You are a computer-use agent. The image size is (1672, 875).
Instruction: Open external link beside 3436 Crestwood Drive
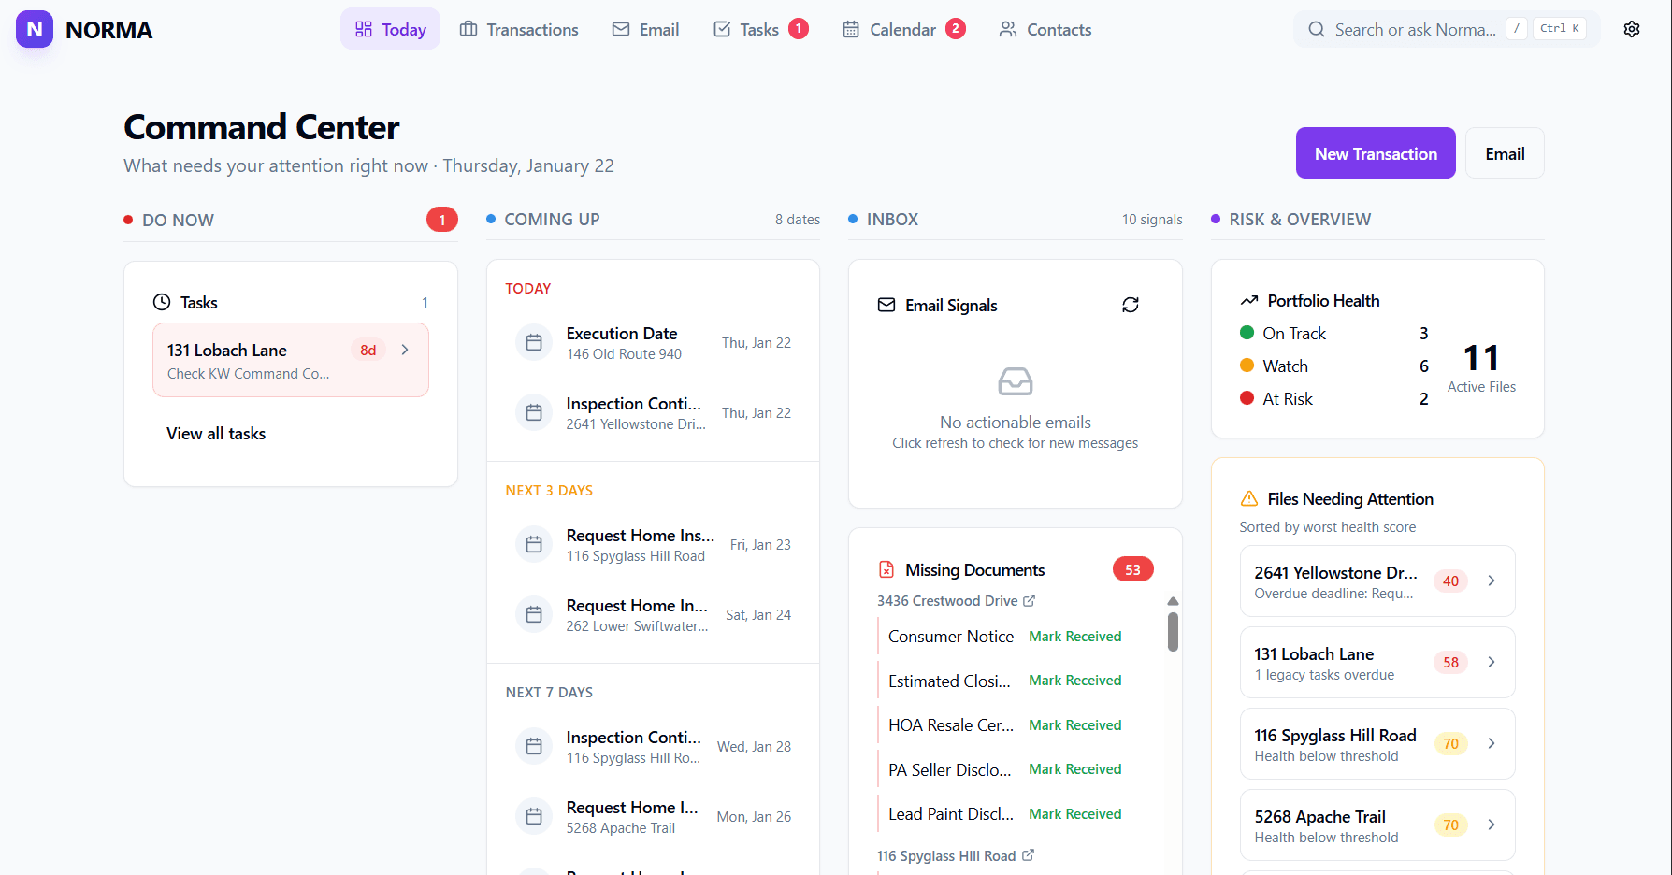click(x=1029, y=600)
